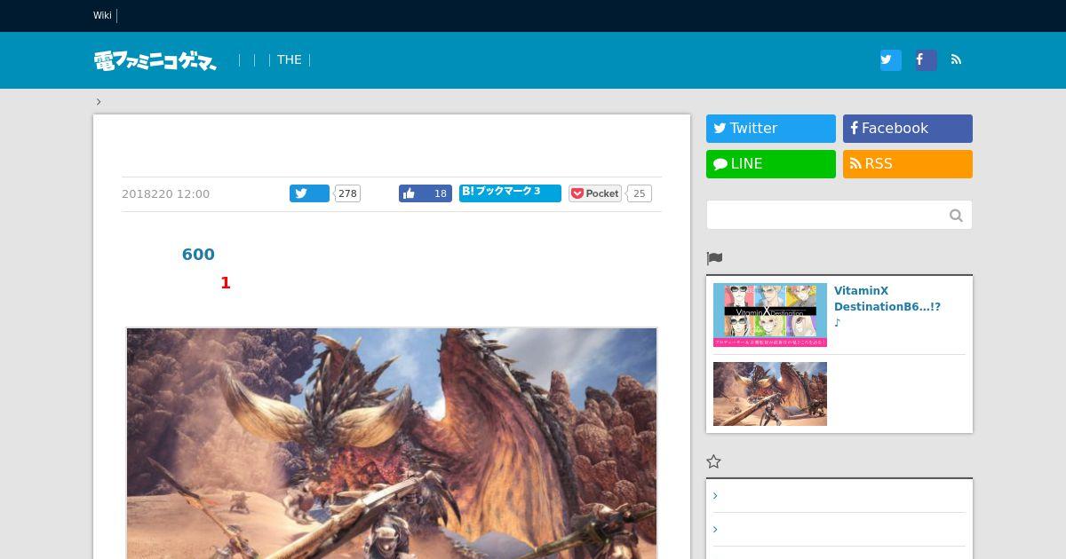Open header Twitter icon

pyautogui.click(x=890, y=60)
